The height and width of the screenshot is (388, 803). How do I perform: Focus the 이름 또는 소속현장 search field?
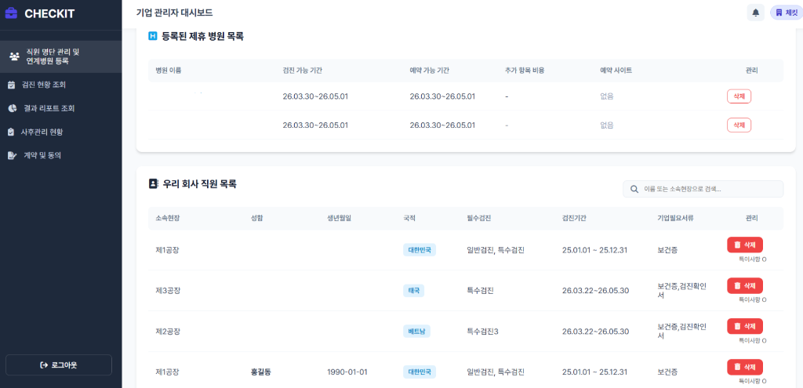[x=710, y=189]
